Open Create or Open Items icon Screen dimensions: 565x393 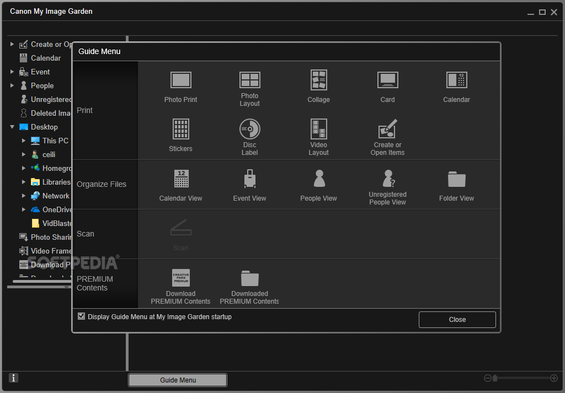(x=388, y=129)
